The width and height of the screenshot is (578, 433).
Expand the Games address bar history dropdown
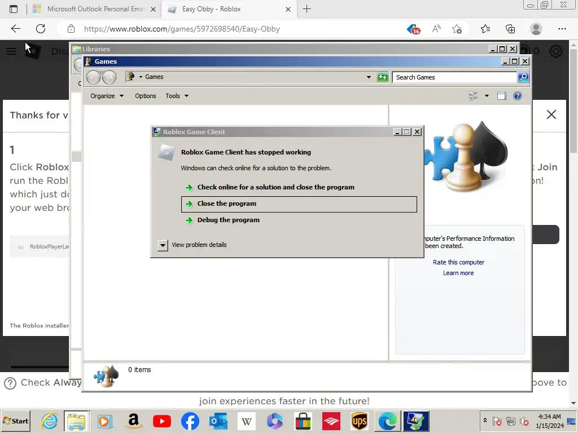tap(369, 77)
